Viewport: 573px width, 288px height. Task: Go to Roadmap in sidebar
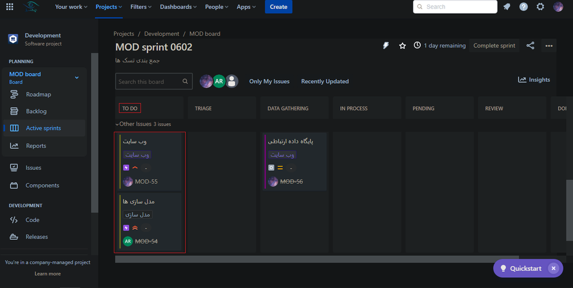(44, 94)
